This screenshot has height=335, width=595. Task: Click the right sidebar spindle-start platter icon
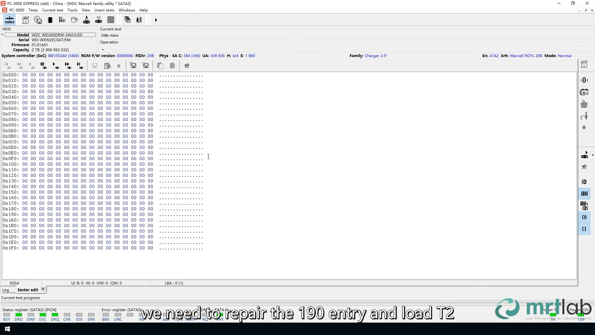pyautogui.click(x=584, y=155)
